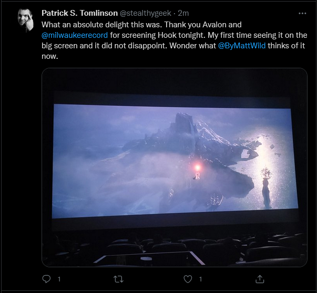Screen dimensions: 317x293
Task: Click the reply count number 1
Action: [x=59, y=279]
